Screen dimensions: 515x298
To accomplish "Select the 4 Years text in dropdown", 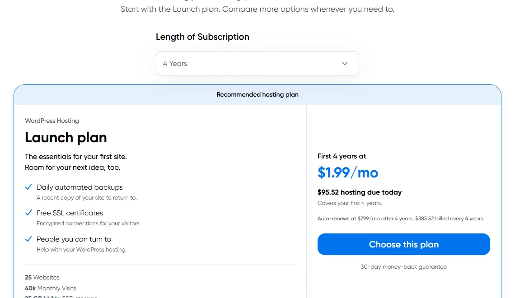I will click(x=175, y=64).
